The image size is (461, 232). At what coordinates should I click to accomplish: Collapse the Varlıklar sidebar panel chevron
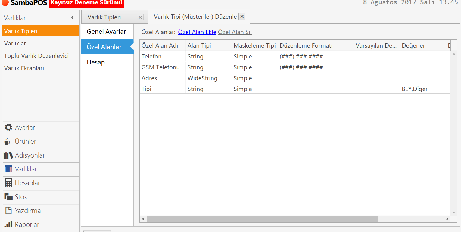(x=72, y=17)
